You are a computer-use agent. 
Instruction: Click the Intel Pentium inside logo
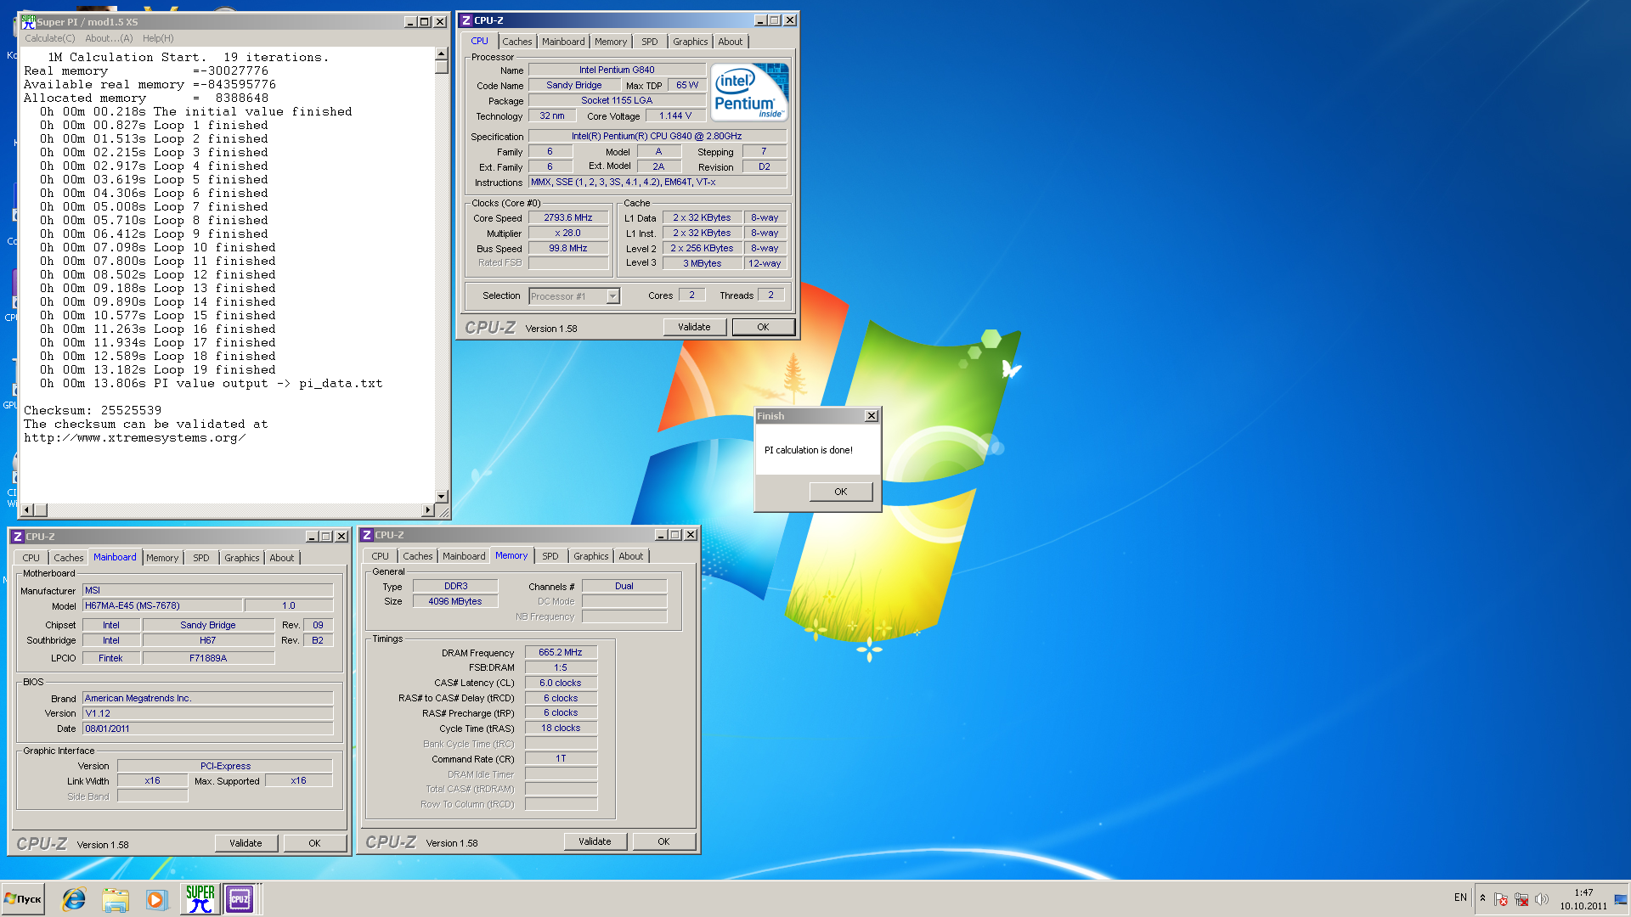pos(749,92)
